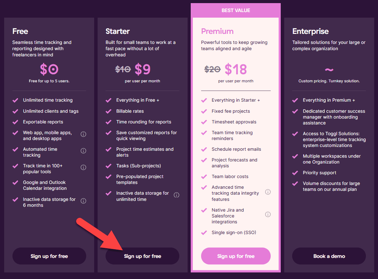Screen dimensions: 378x279
Task: View info about Advanced time tracking data integrity
Action: pyautogui.click(x=268, y=192)
